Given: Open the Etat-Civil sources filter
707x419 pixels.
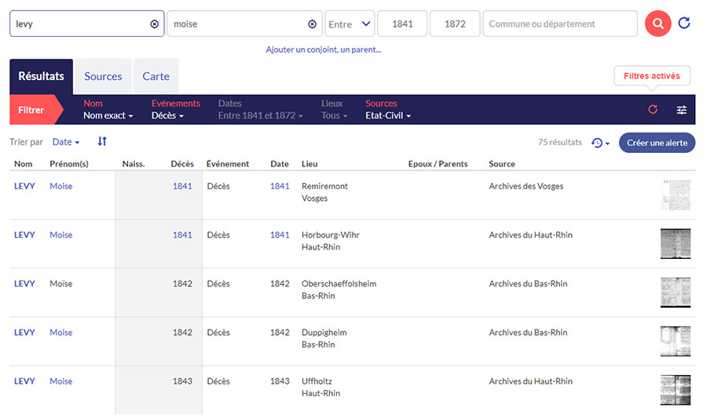Looking at the screenshot, I should (387, 116).
